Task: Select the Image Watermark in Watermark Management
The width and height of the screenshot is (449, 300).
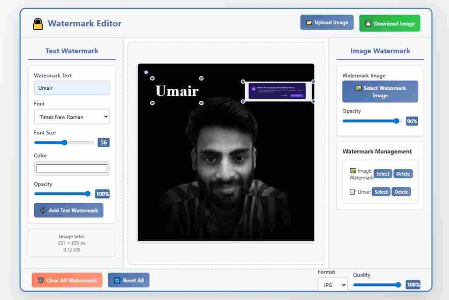Action: coord(382,173)
